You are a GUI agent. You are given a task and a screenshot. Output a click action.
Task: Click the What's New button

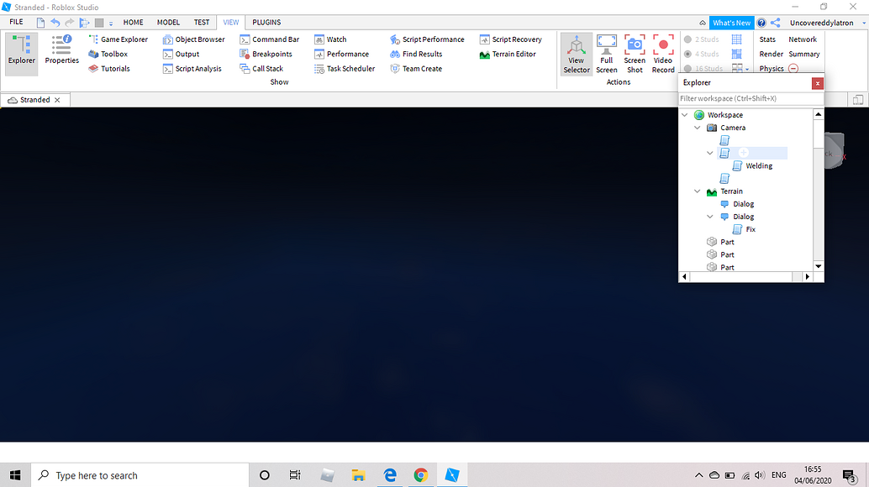click(731, 23)
